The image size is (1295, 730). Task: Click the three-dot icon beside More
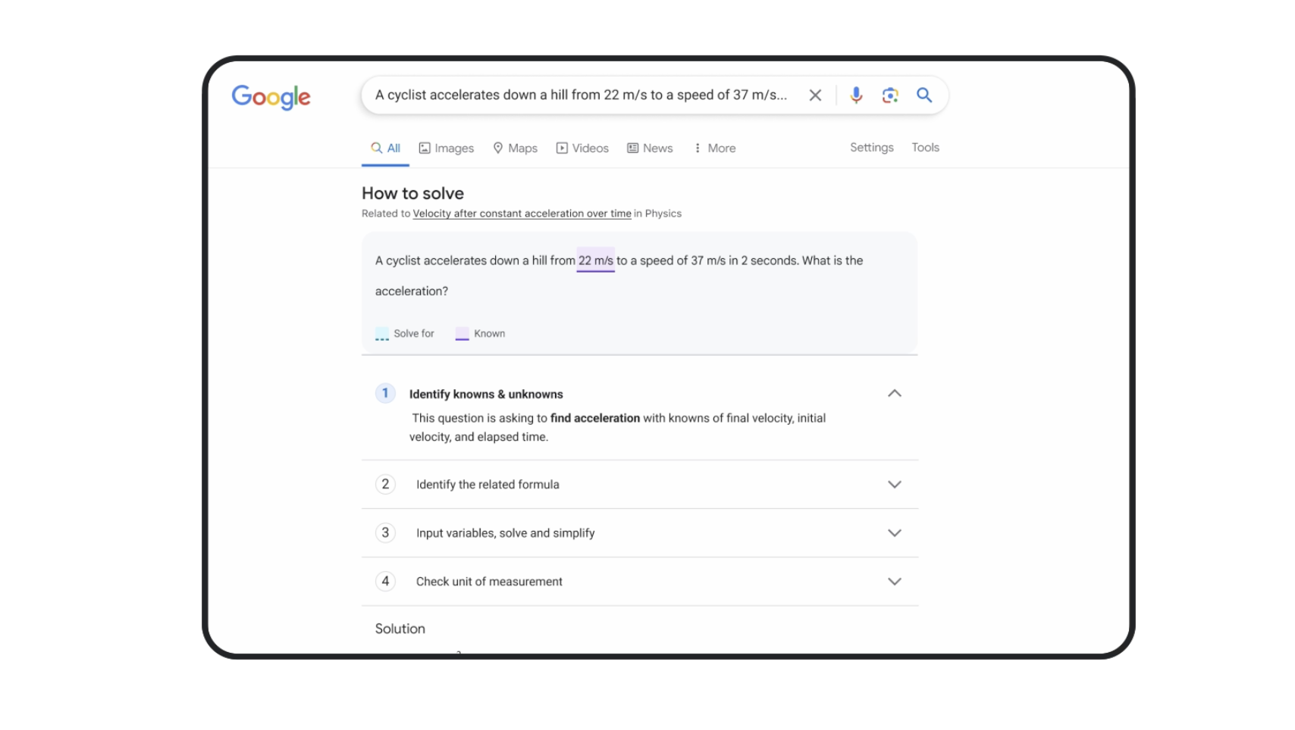[698, 148]
